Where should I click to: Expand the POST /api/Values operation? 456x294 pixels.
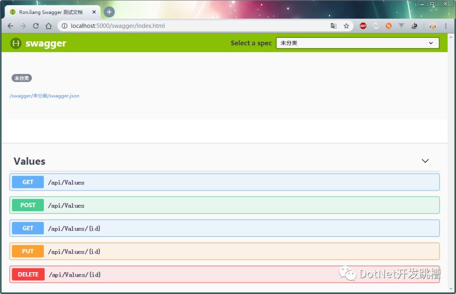225,205
